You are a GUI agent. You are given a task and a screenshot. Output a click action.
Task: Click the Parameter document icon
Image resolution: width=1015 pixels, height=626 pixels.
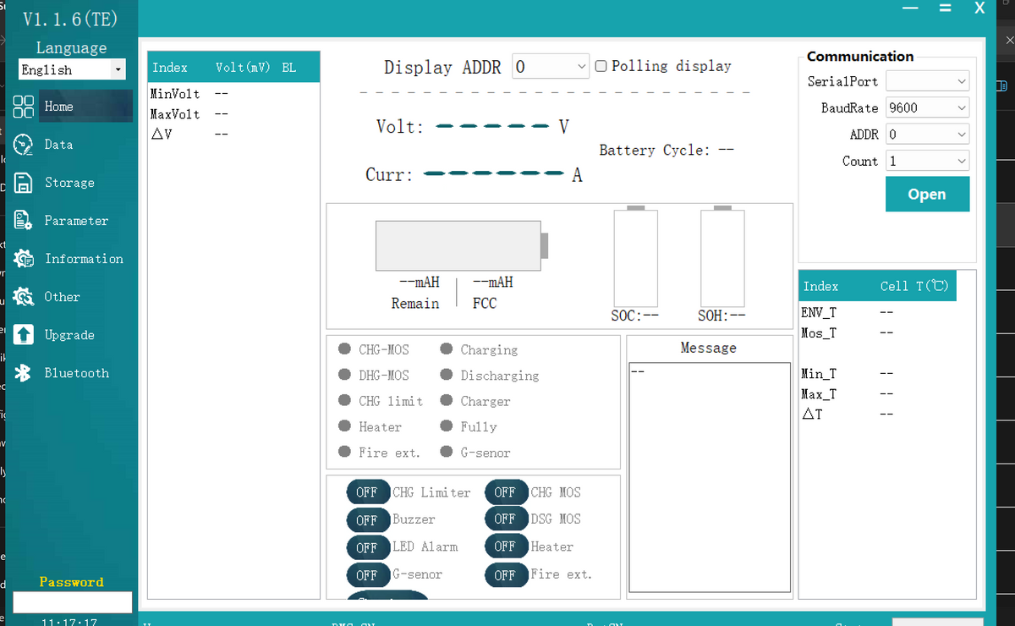click(x=24, y=220)
